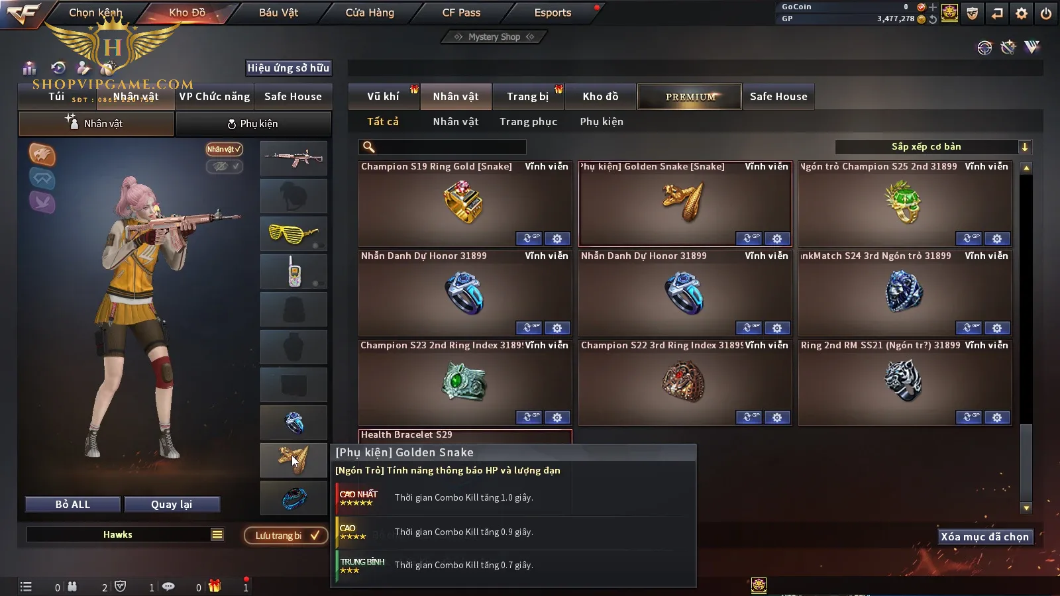This screenshot has height=596, width=1060.
Task: Click the Bỏ ALL button
Action: click(x=73, y=505)
